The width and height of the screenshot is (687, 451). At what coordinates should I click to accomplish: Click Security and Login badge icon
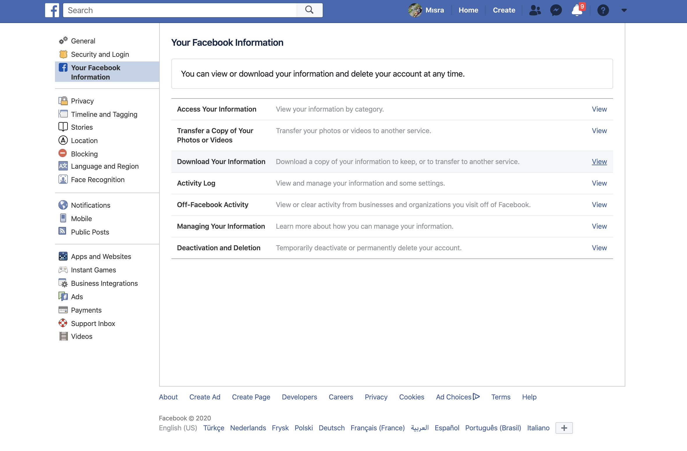click(63, 54)
